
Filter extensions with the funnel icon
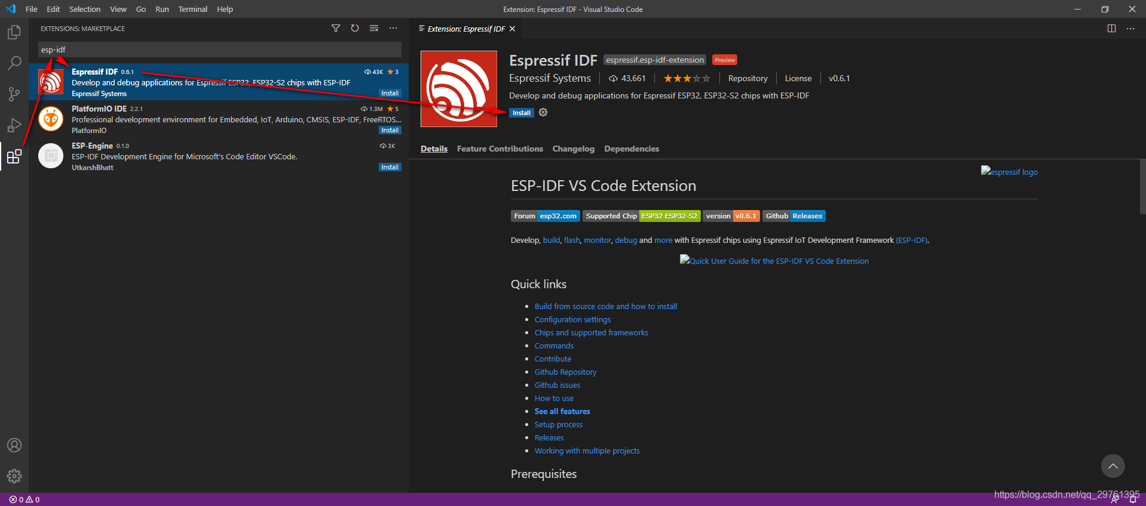coord(336,28)
